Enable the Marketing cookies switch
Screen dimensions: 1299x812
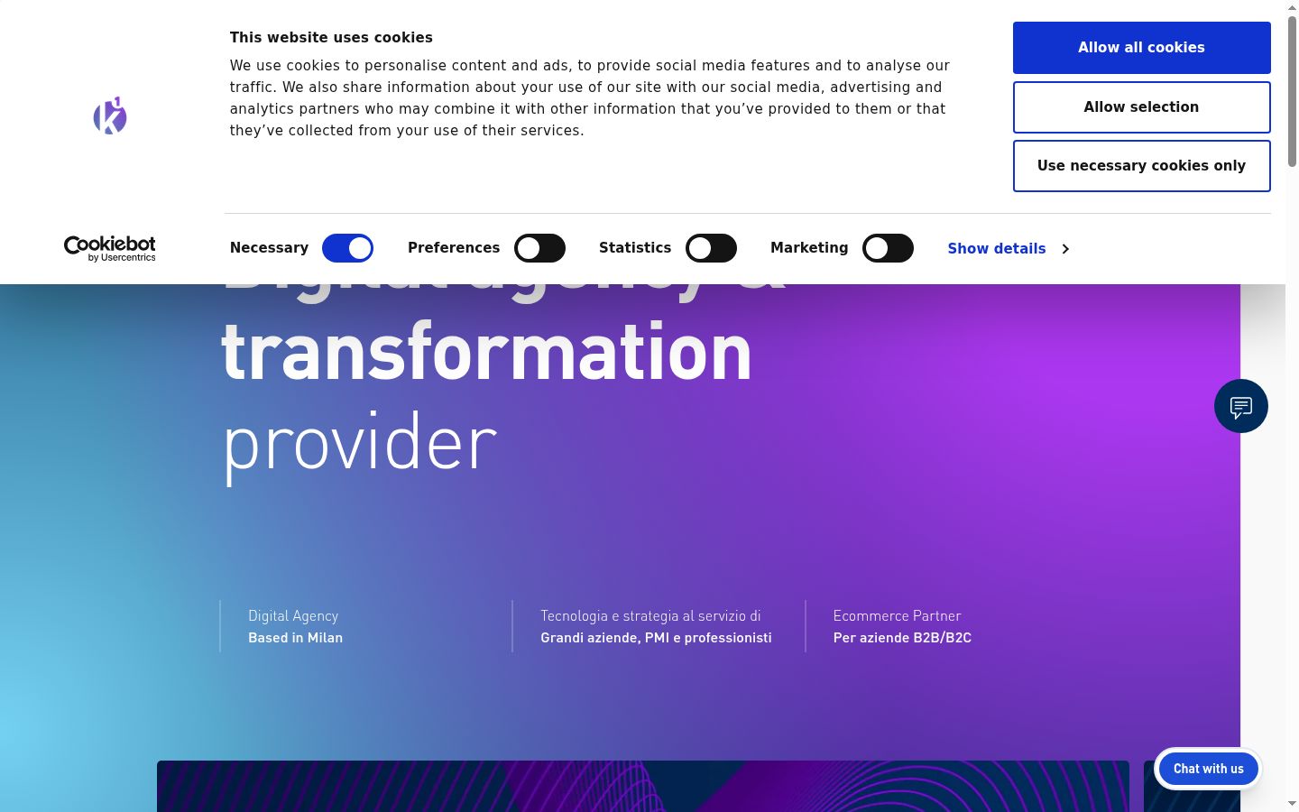coord(888,248)
